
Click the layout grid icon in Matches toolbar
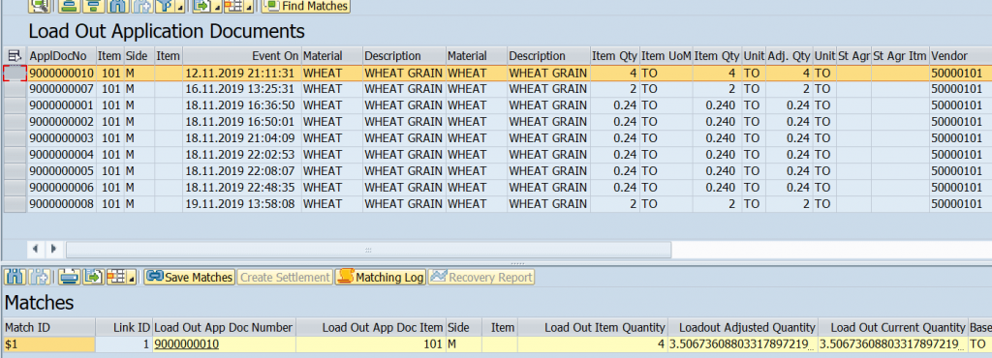point(116,277)
